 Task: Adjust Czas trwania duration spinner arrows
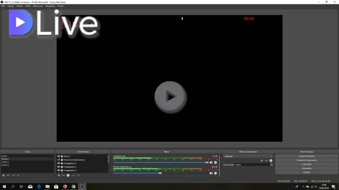pyautogui.click(x=272, y=165)
